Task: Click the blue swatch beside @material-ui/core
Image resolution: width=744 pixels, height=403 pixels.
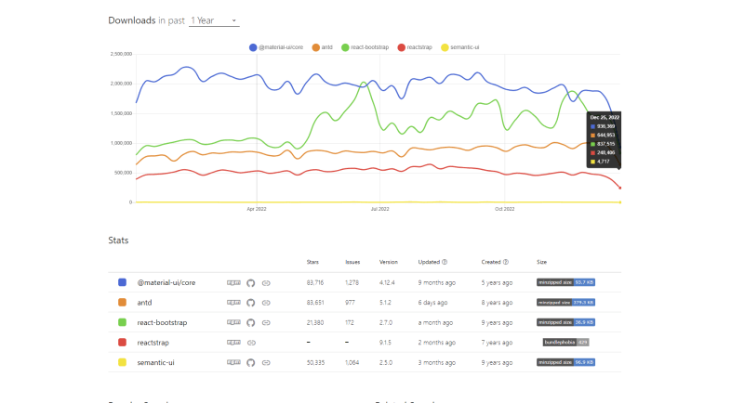Action: pyautogui.click(x=122, y=282)
